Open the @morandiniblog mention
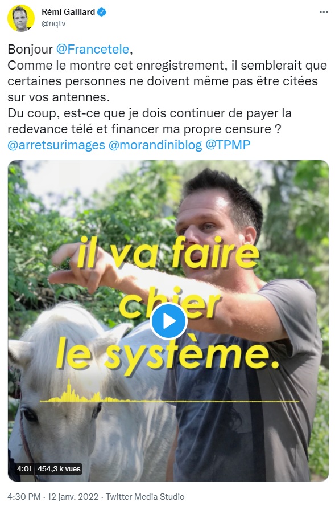This screenshot has height=510, width=335. pos(155,145)
